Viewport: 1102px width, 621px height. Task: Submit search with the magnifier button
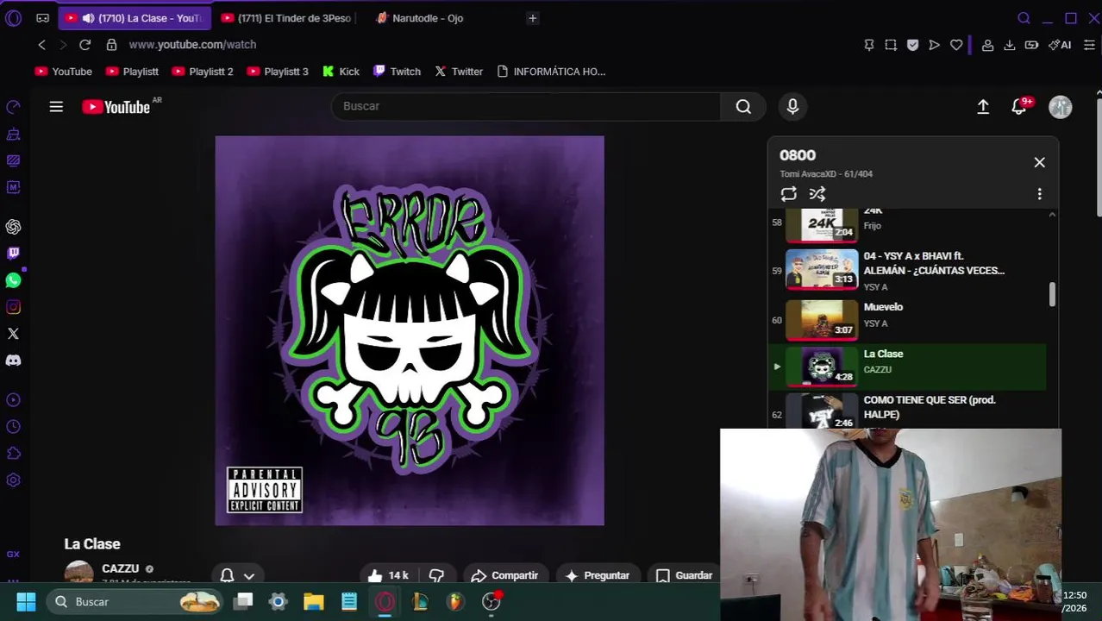pos(743,106)
